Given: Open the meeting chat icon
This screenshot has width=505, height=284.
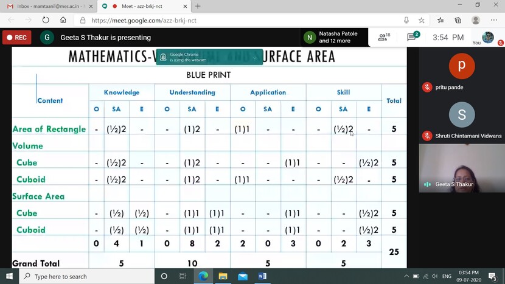Looking at the screenshot, I should tap(413, 37).
